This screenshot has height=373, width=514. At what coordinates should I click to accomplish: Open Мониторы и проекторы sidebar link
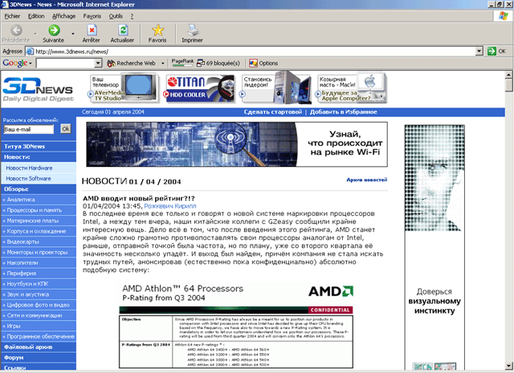pos(39,252)
